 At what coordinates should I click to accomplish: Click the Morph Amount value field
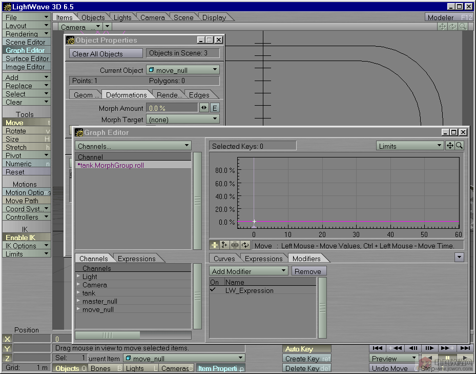click(x=172, y=108)
